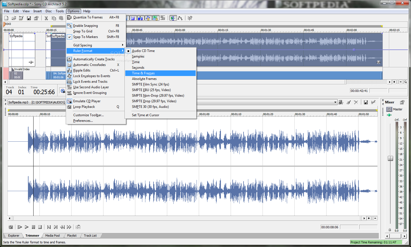Image resolution: width=411 pixels, height=247 pixels.
Task: Click the Lock Envelopes toolbar icon
Action: (x=148, y=18)
